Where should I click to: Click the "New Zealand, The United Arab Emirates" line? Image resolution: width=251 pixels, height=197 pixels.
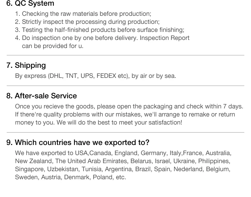[122, 161]
